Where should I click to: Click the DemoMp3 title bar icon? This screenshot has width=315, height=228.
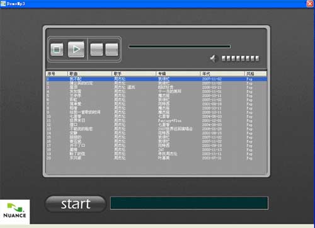3,3
